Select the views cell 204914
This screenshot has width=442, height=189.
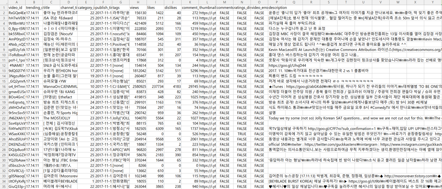(138, 139)
